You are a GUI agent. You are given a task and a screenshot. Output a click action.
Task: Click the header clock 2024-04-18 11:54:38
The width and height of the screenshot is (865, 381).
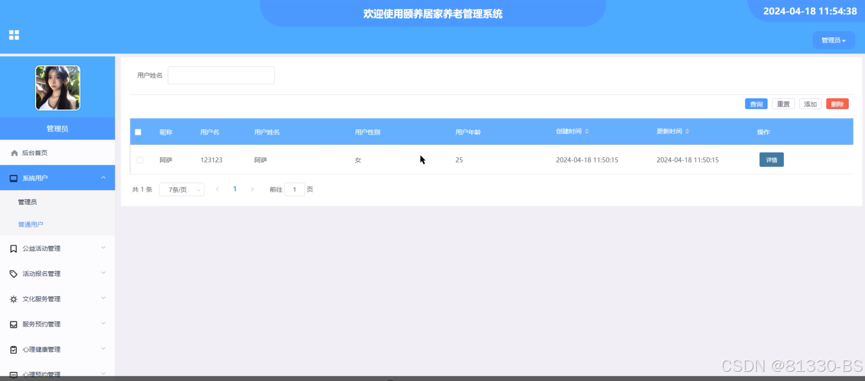click(810, 11)
